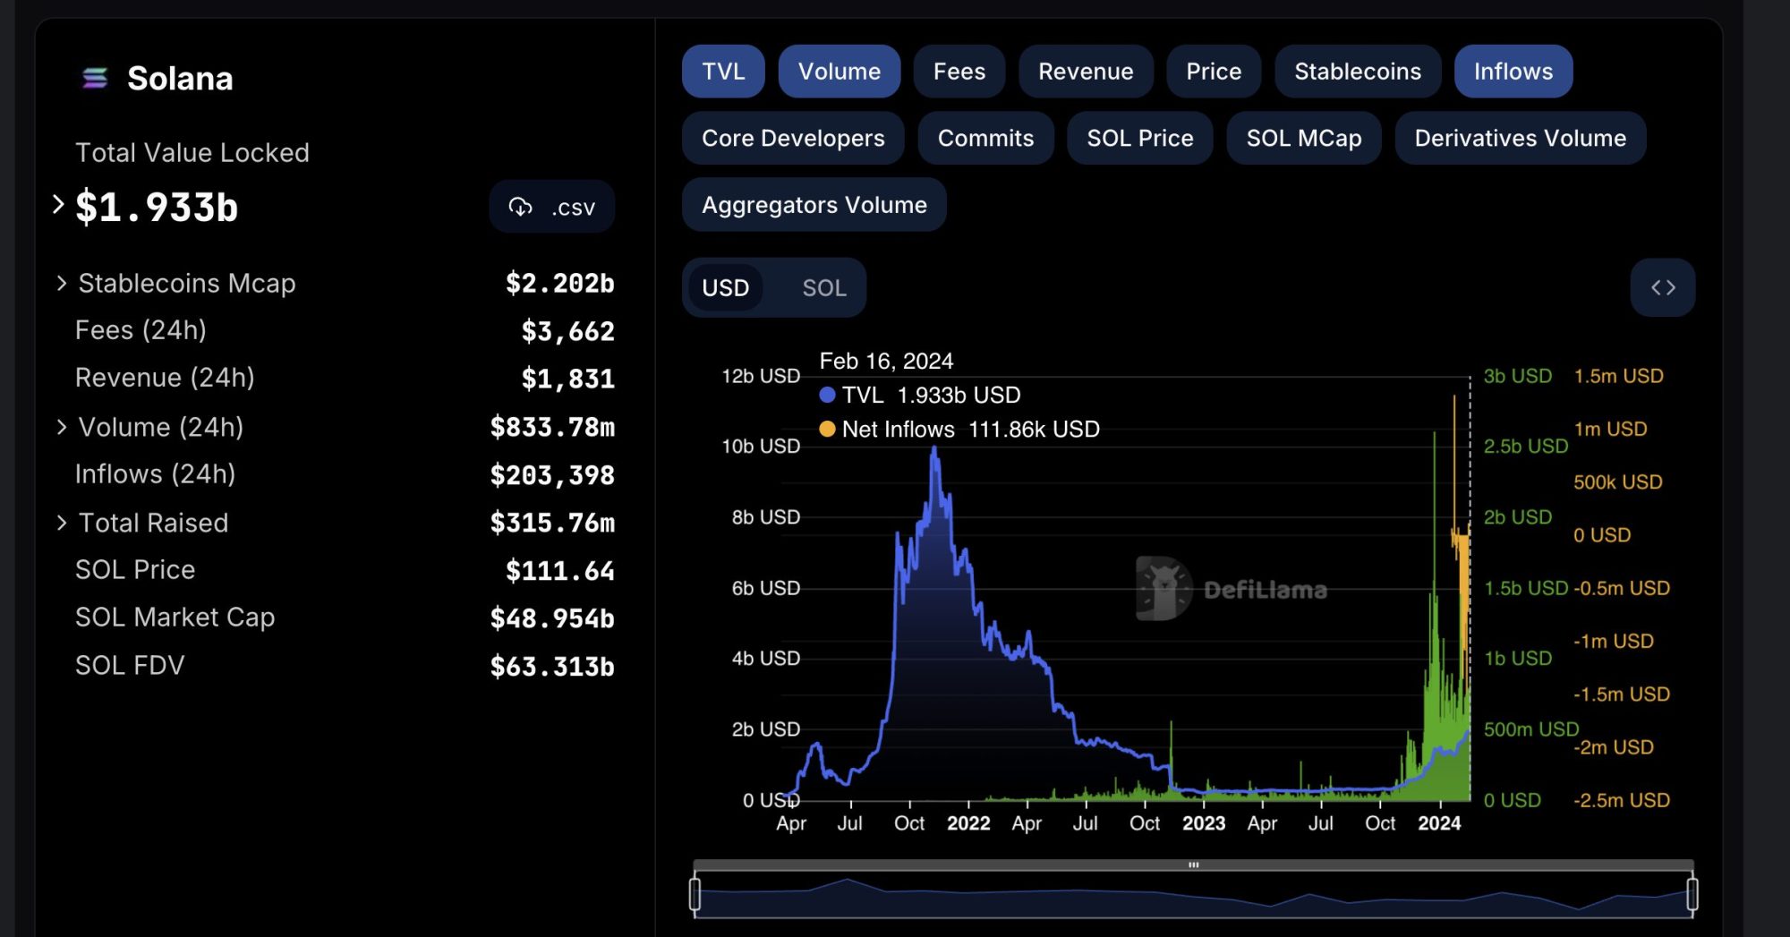Toggle the TVL chart series off

723,72
